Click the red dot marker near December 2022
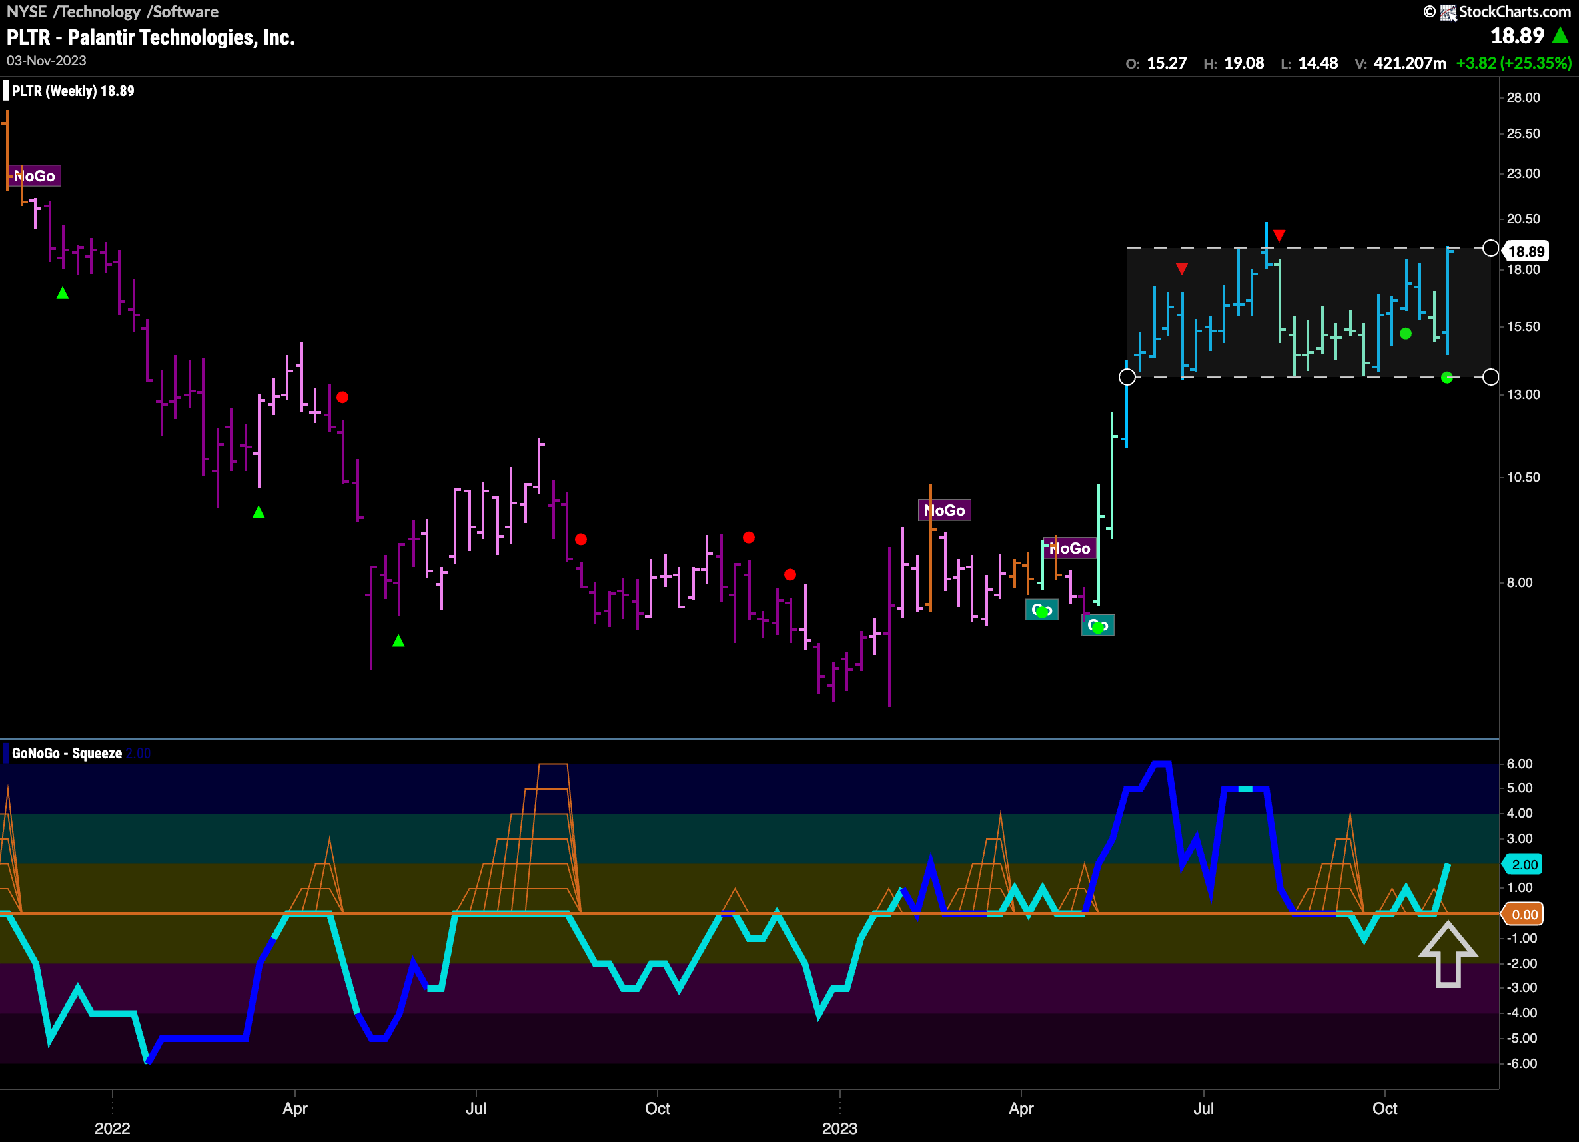Image resolution: width=1579 pixels, height=1142 pixels. click(x=789, y=574)
